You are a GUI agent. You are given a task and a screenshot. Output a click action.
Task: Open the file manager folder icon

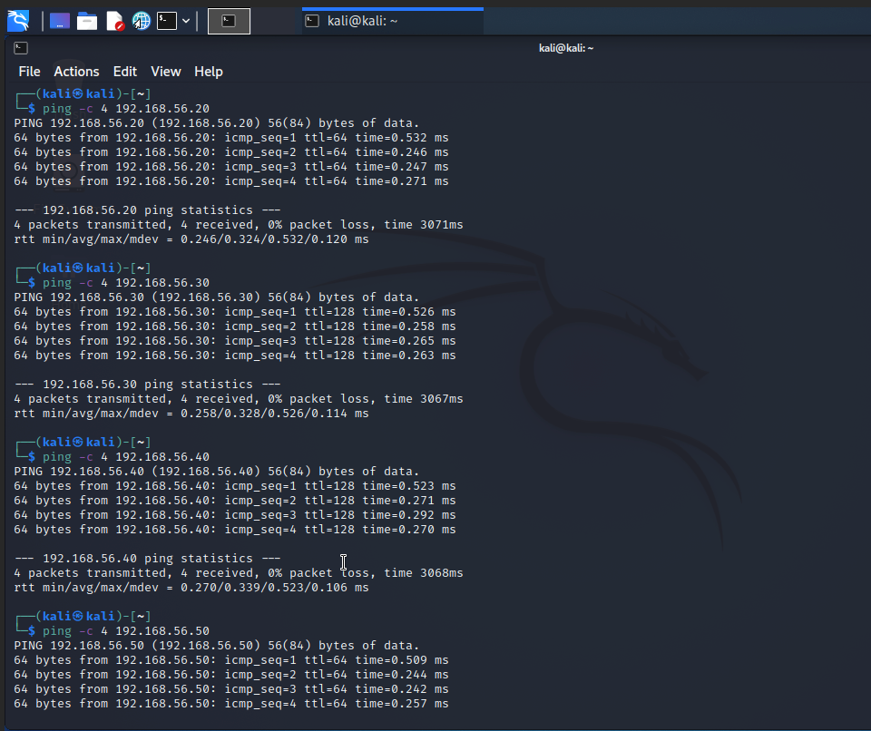pos(87,21)
